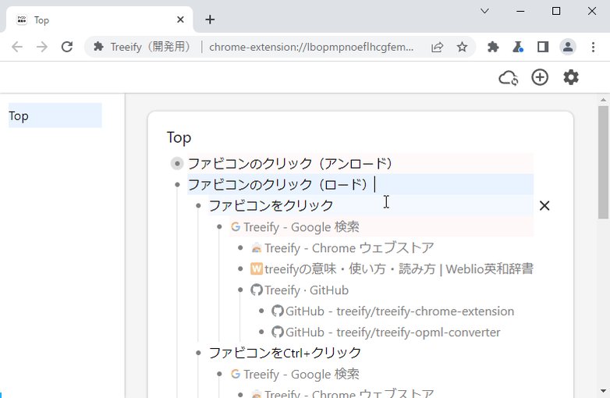Minimize the Chrome window
The height and width of the screenshot is (398, 610).
tap(520, 11)
